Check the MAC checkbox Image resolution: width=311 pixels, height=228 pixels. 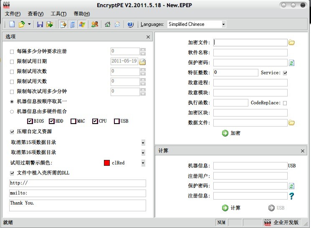[x=73, y=121]
